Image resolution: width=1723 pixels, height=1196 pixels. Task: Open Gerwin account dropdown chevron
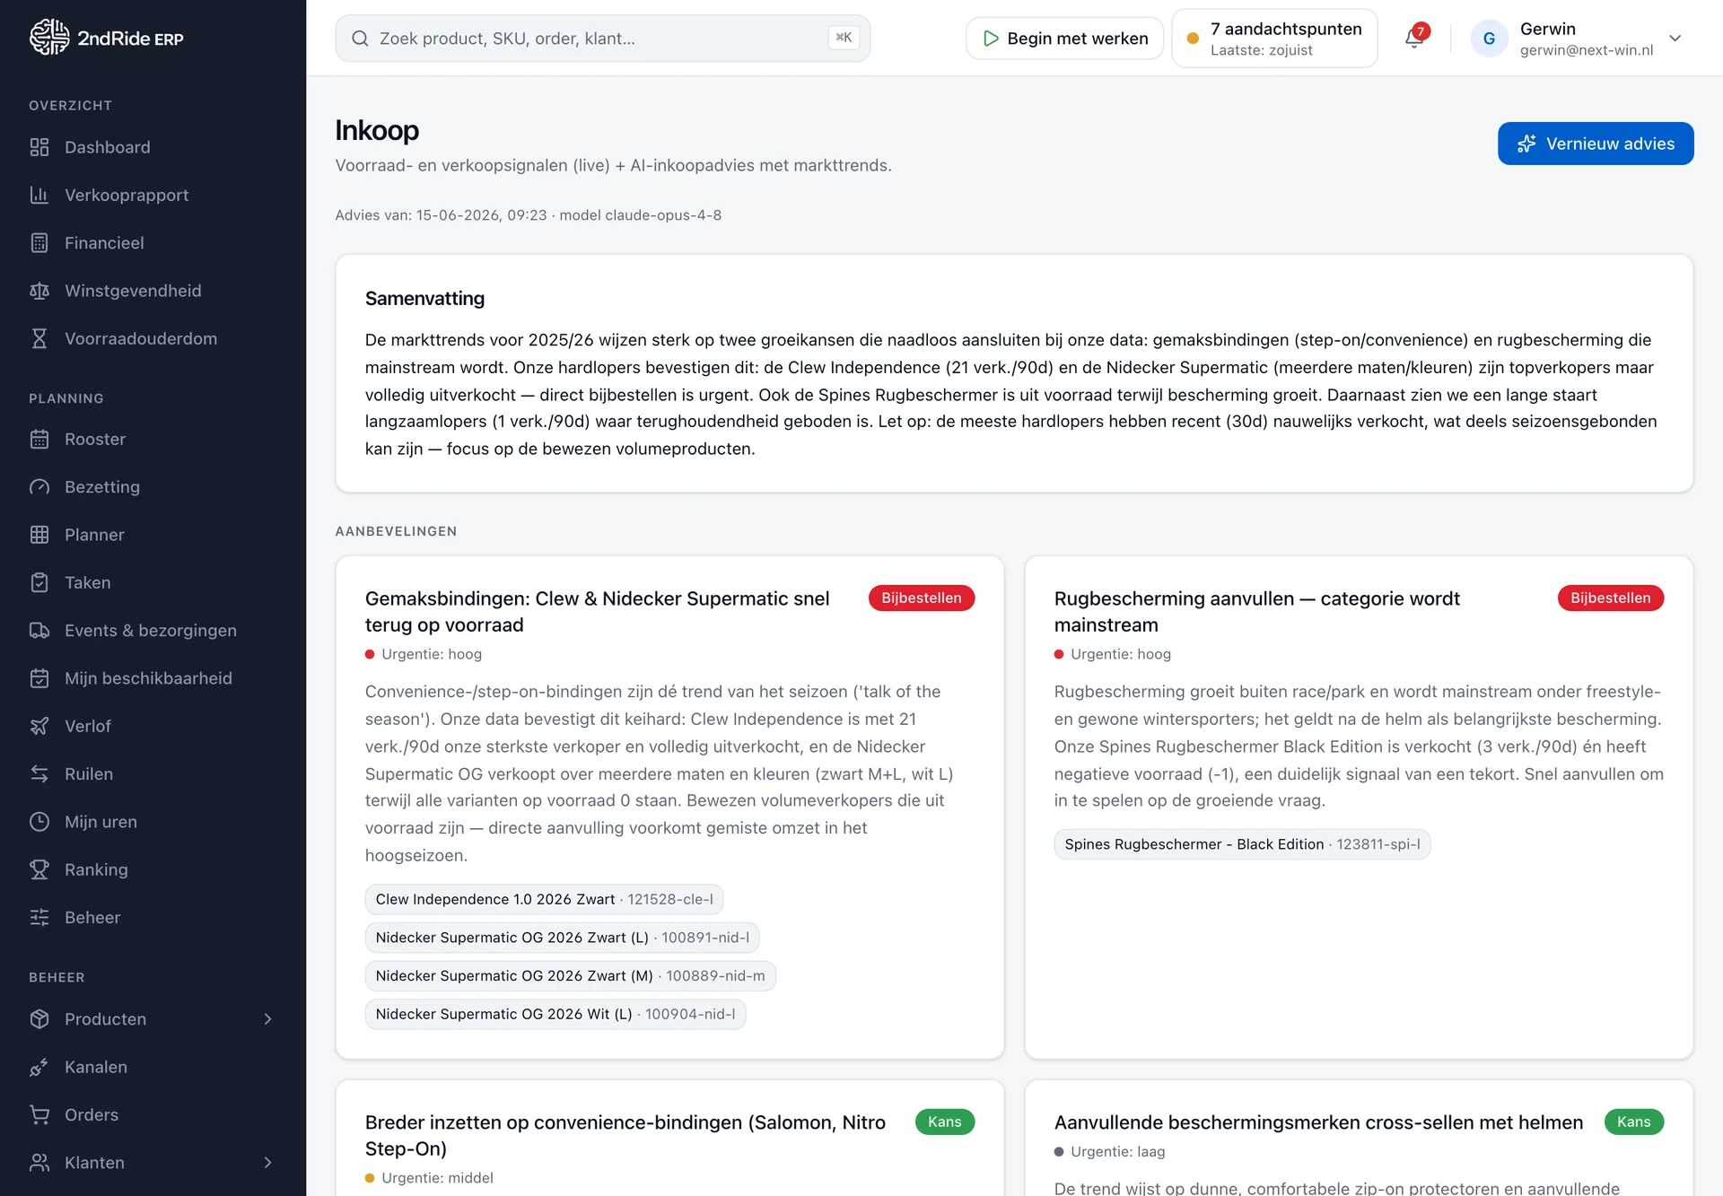1675,39
